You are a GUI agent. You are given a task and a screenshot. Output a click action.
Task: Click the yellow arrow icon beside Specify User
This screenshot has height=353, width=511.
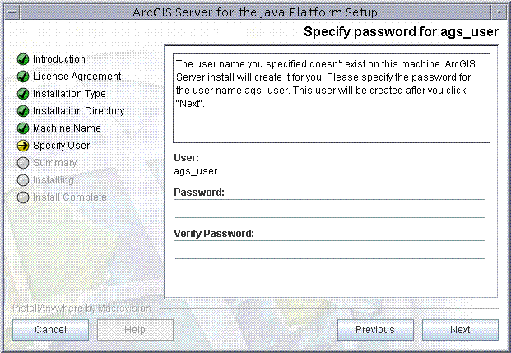(23, 146)
